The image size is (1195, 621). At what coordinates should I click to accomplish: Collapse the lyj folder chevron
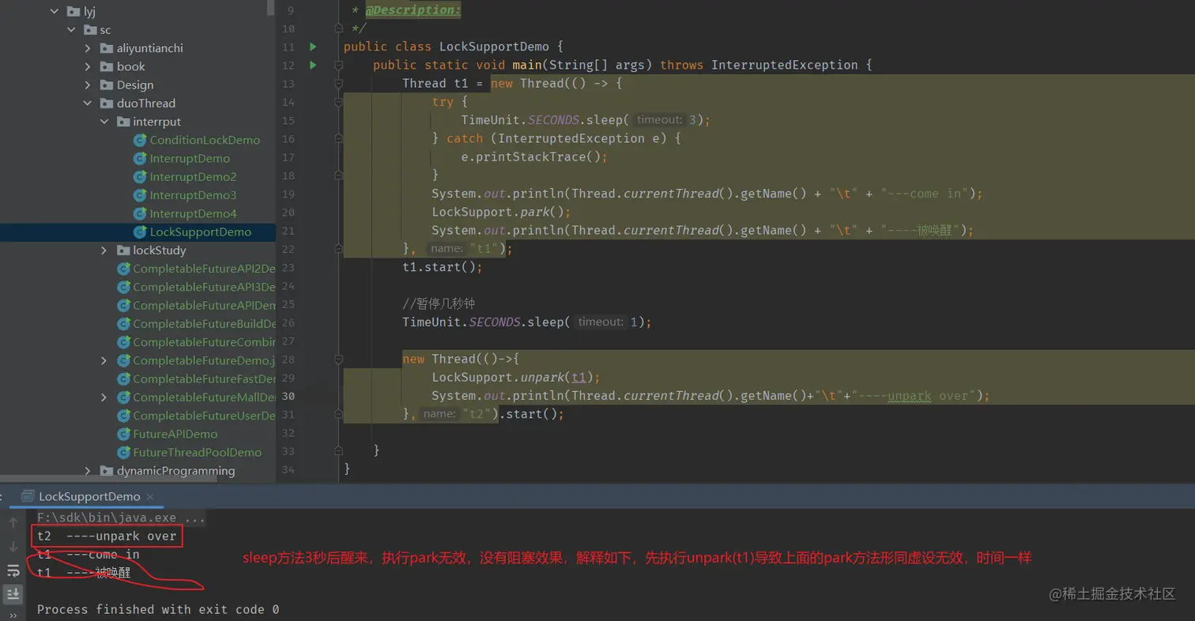(55, 12)
